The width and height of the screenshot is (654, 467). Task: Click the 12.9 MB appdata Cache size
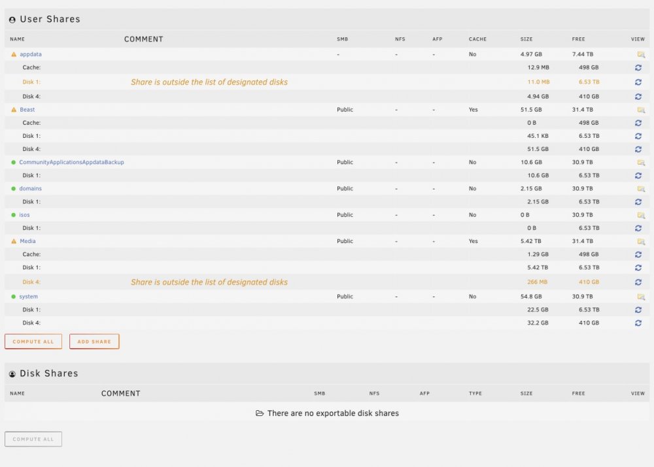538,67
